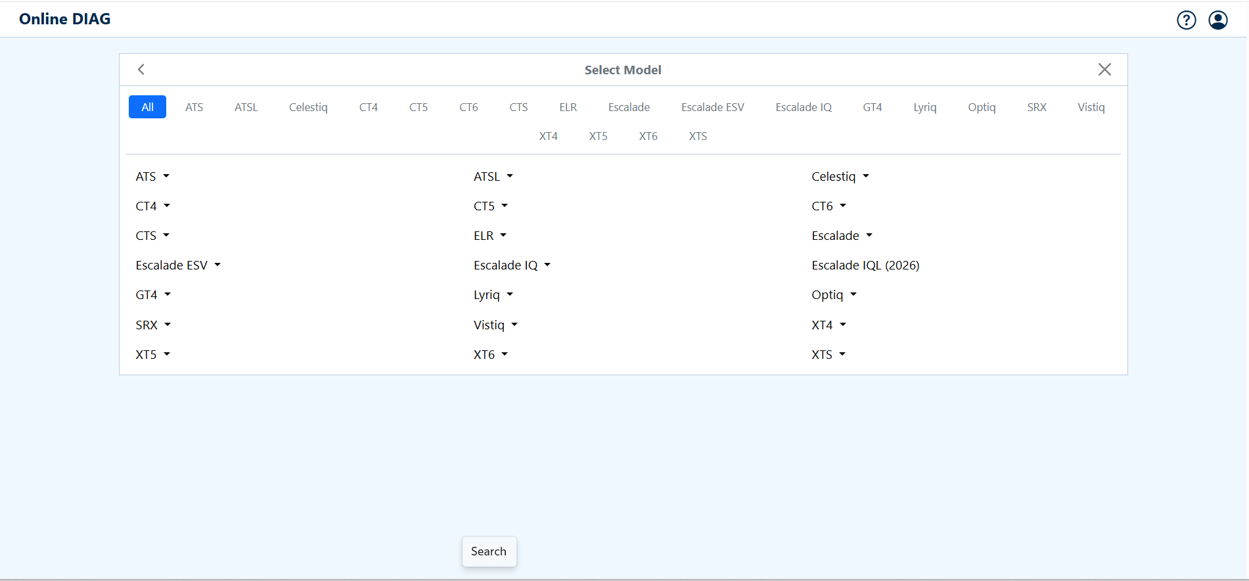Switch to the SRX filter tab
The width and height of the screenshot is (1249, 581).
point(1036,107)
